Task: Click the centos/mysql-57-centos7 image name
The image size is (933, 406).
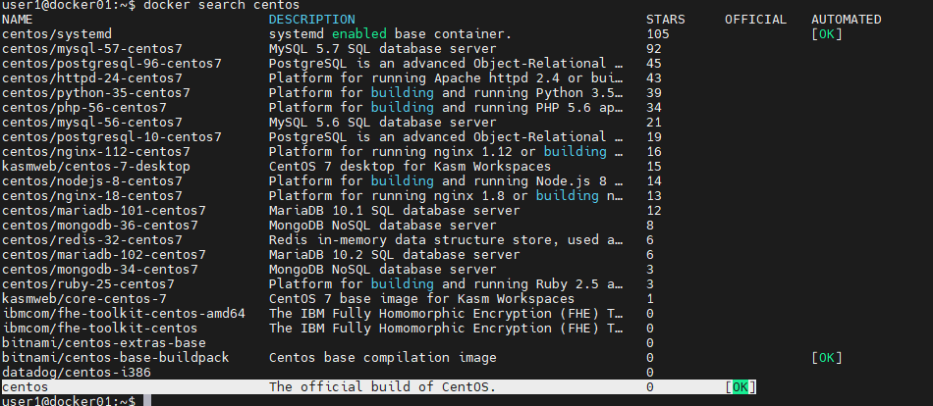Action: [x=92, y=49]
